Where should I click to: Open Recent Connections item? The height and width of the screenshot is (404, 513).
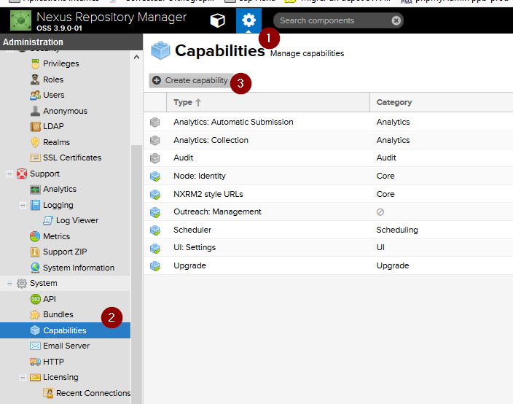pos(93,393)
